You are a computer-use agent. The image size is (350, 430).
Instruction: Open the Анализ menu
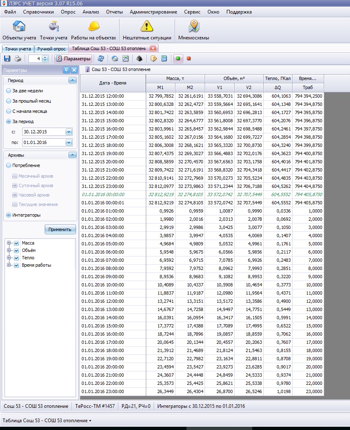tap(91, 12)
